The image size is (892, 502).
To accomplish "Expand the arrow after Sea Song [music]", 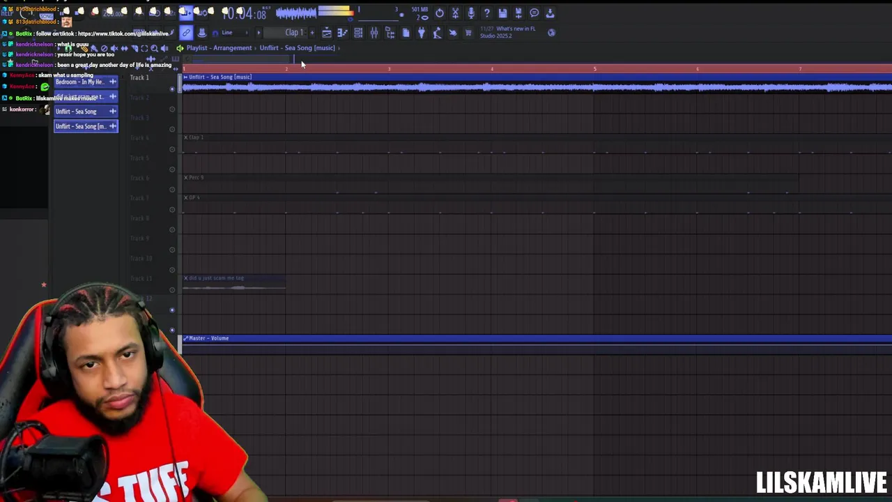I will click(339, 48).
